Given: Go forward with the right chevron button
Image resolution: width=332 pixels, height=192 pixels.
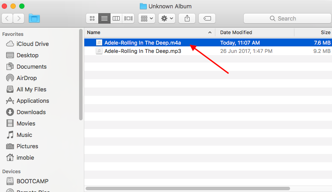Looking at the screenshot, I should (x=19, y=18).
